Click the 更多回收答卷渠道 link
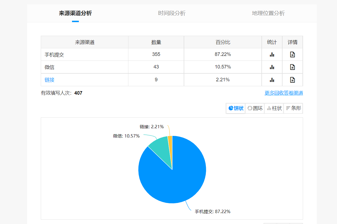Viewport: 337px width, 224px height. coord(284,93)
